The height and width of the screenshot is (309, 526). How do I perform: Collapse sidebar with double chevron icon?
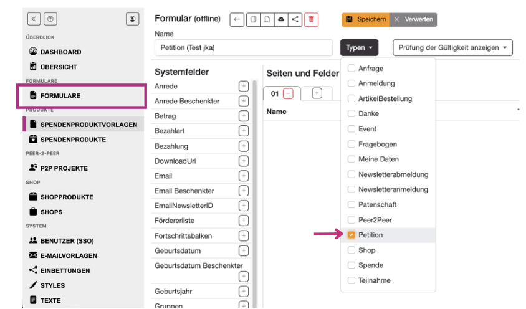[34, 19]
